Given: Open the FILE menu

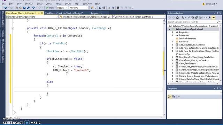Looking at the screenshot, I should (4, 3).
